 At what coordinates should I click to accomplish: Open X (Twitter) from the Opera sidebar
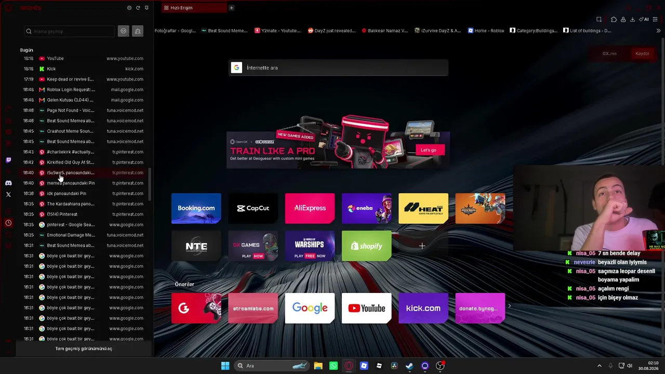8,194
